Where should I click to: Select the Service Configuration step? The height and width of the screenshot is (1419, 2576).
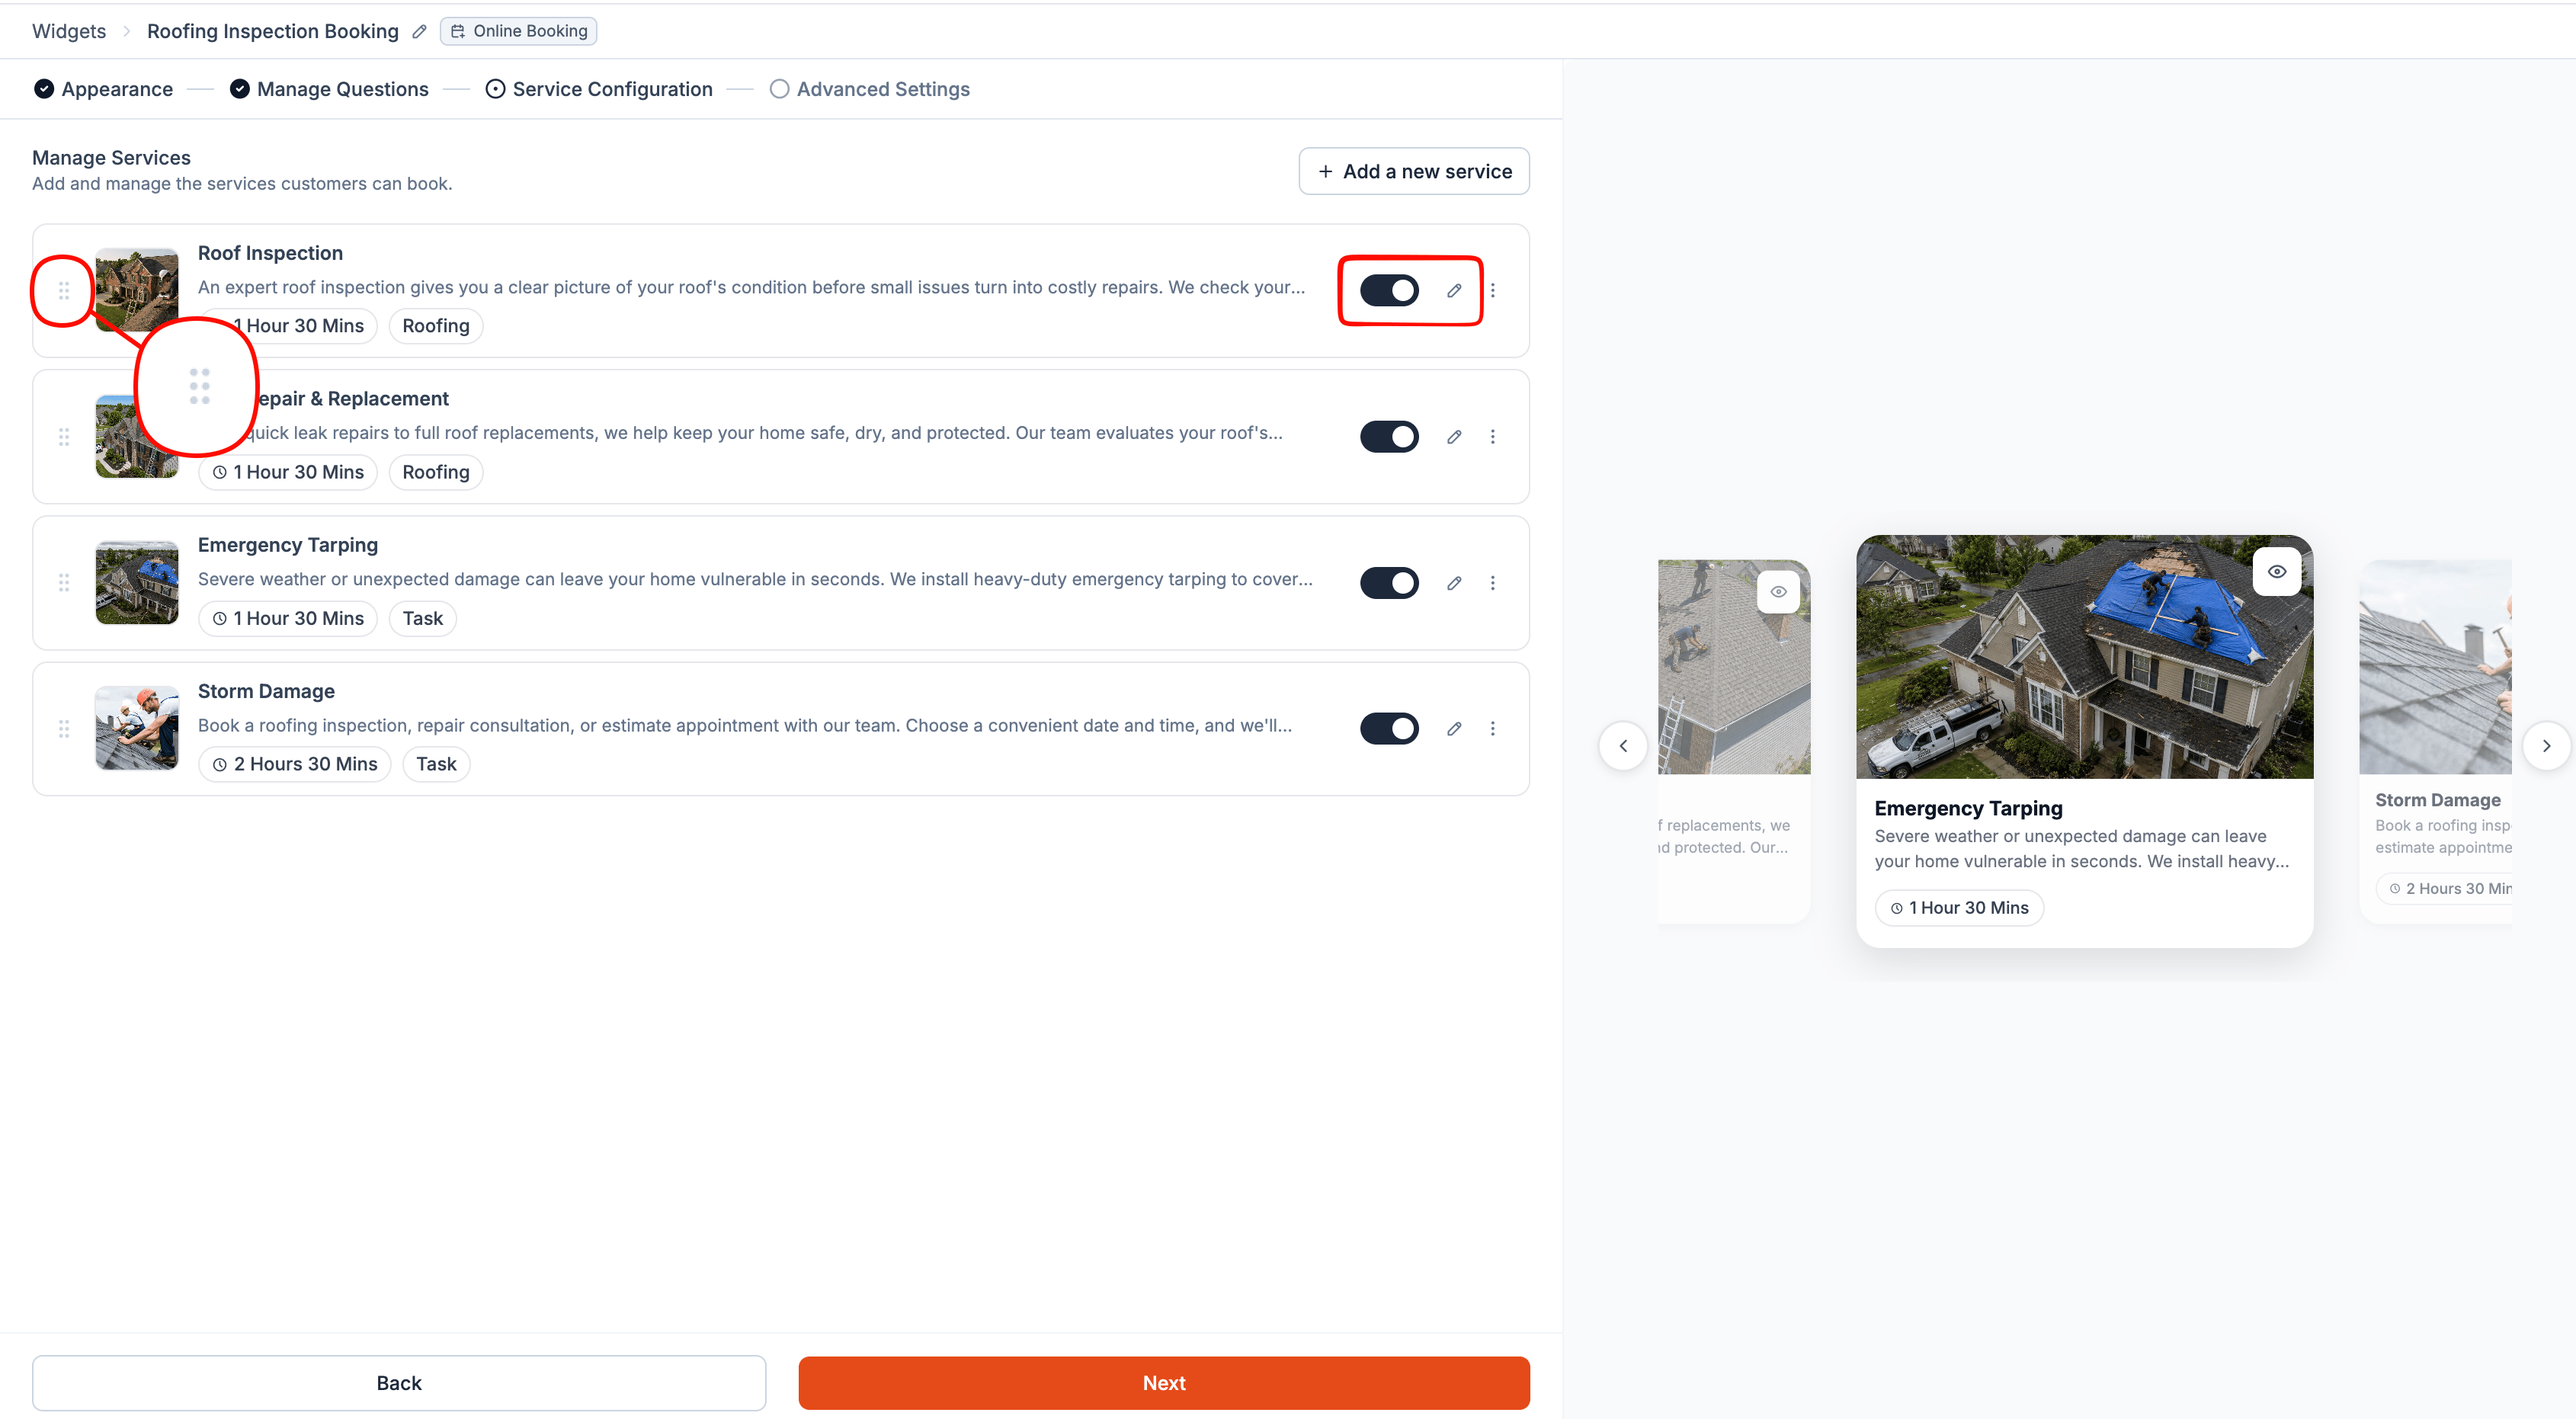point(599,89)
